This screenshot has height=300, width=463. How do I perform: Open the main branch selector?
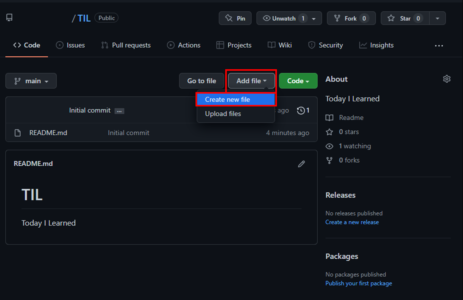(x=31, y=81)
